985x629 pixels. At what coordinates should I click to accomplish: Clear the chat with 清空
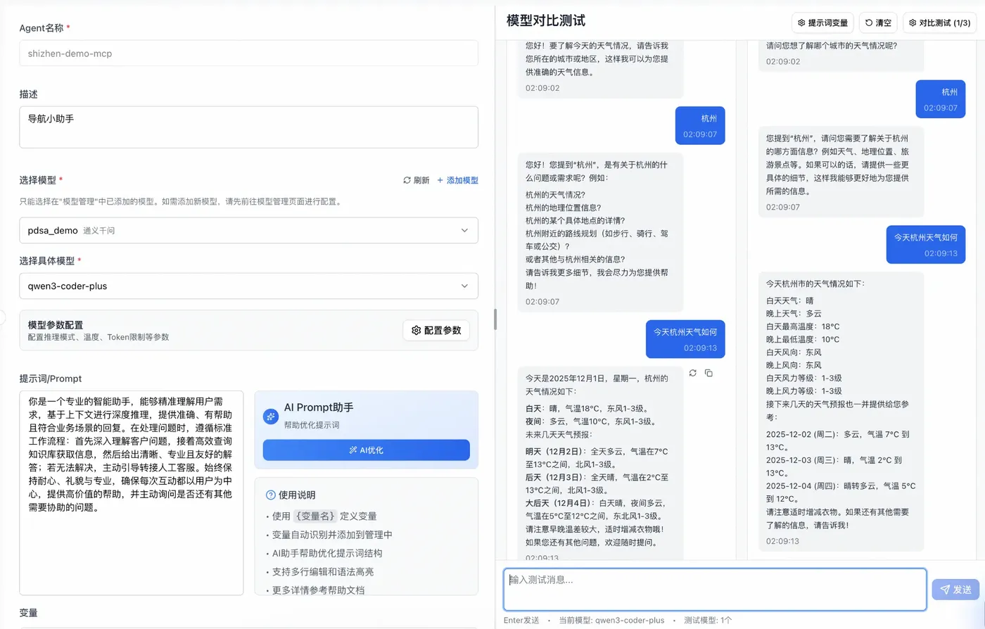click(x=878, y=23)
